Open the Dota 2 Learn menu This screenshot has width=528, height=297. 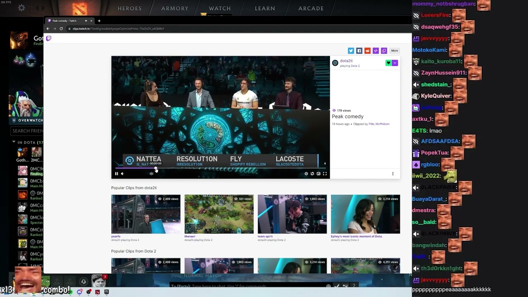265,8
